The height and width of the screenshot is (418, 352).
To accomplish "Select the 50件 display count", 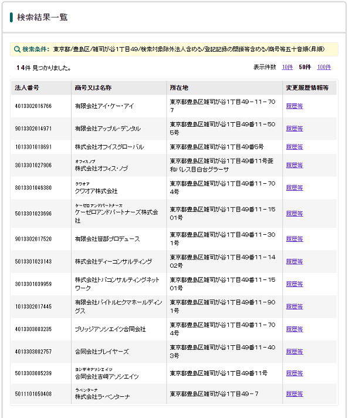I will 305,67.
